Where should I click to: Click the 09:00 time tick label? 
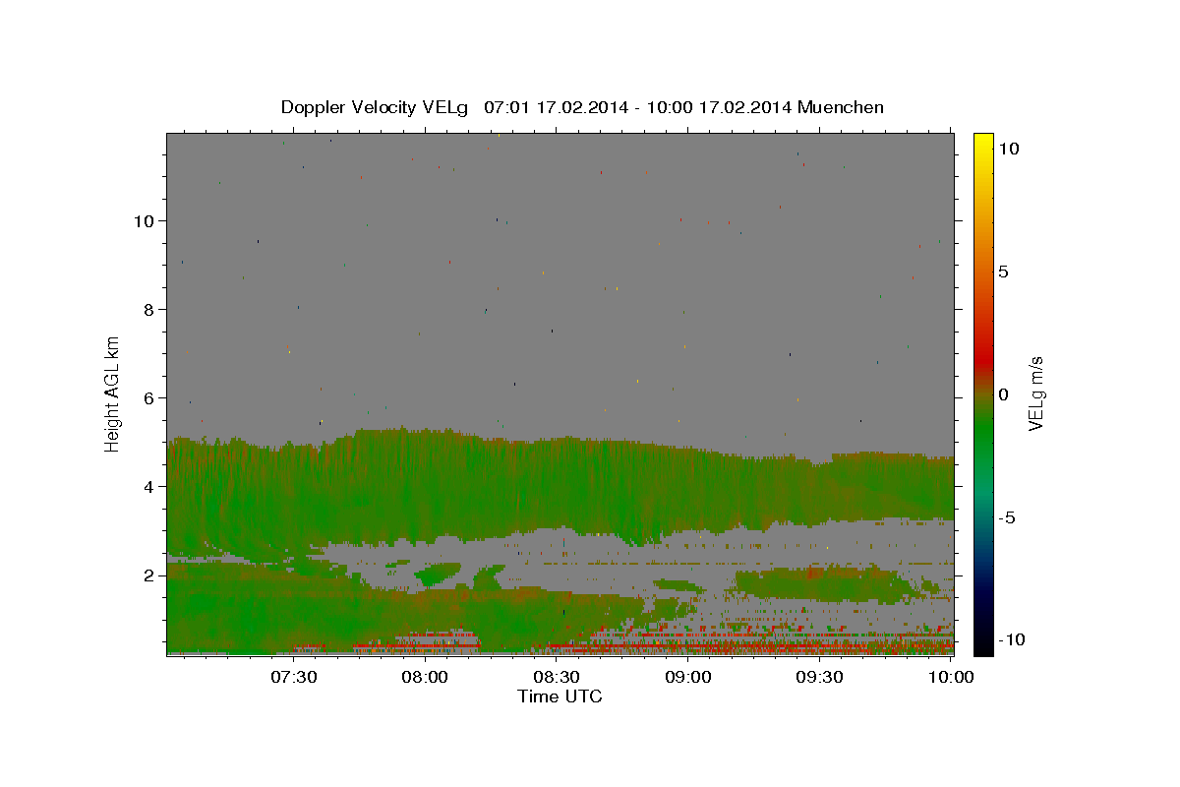click(x=688, y=677)
